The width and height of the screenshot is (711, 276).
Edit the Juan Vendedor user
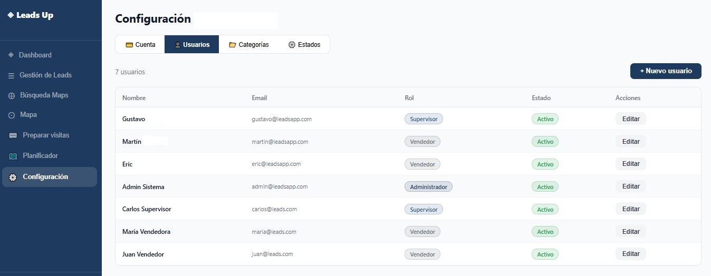[x=631, y=254]
